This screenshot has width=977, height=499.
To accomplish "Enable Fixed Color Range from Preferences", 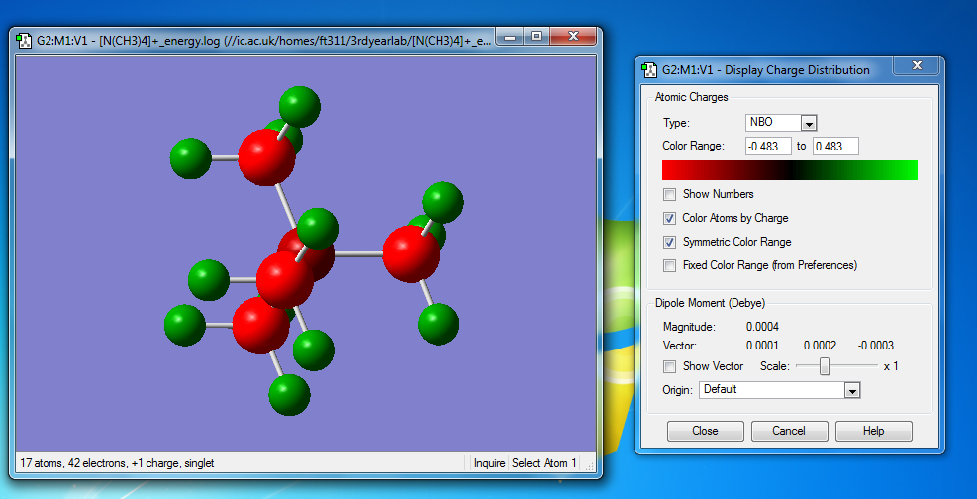I will coord(670,265).
